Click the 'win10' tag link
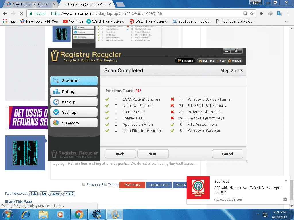This screenshot has width=294, height=220. [68, 193]
